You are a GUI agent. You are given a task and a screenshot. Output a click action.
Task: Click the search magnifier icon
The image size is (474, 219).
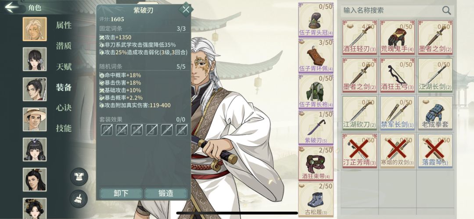click(x=446, y=11)
